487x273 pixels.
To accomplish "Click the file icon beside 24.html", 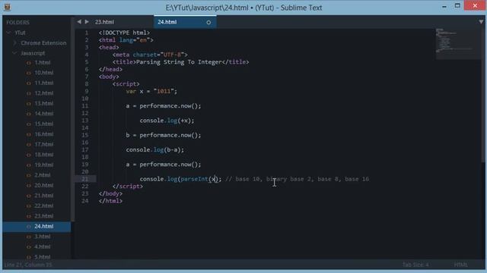I will click(x=29, y=227).
